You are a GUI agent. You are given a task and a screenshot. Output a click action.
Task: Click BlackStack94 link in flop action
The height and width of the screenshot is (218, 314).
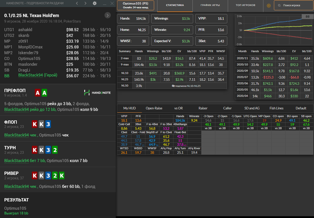17,135
